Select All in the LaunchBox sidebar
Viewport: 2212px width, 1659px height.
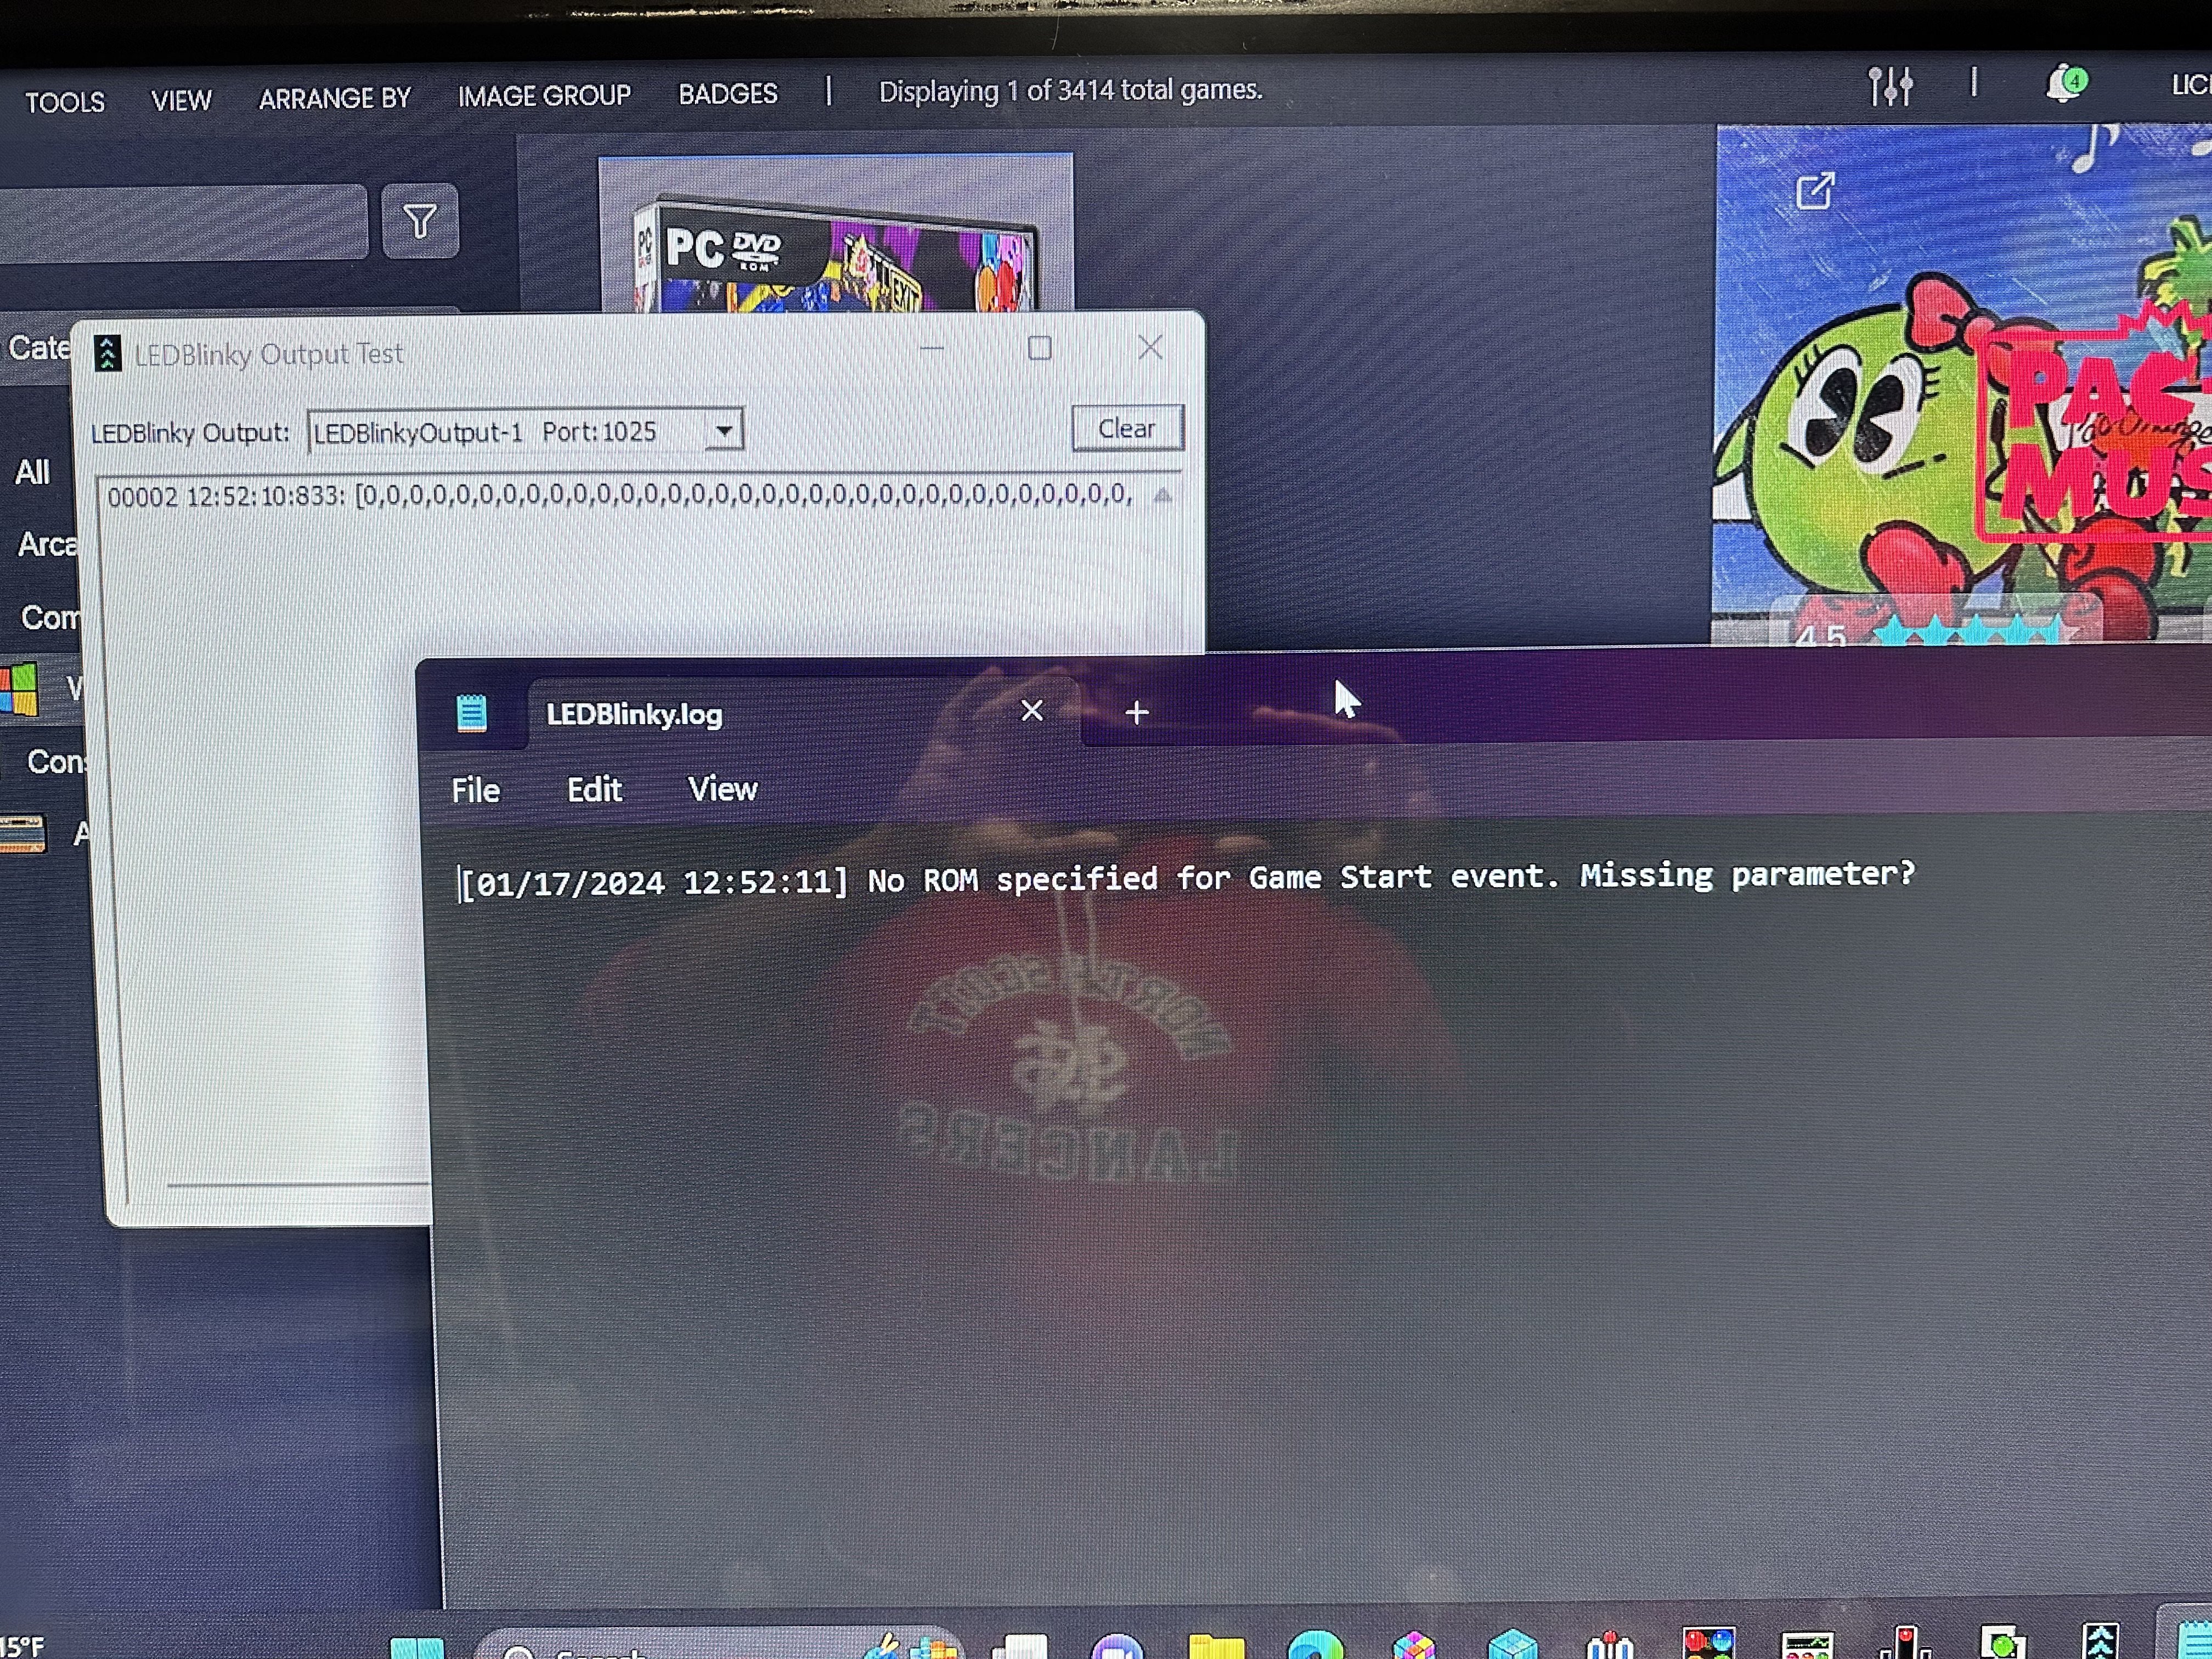point(32,472)
